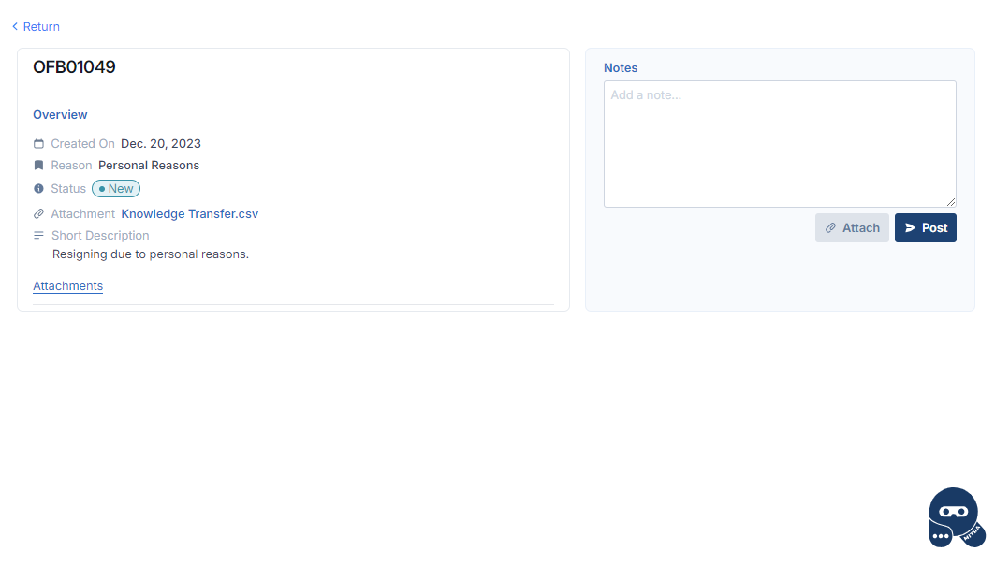Attach a file to the note
Screen dimensions: 995x581
click(852, 227)
